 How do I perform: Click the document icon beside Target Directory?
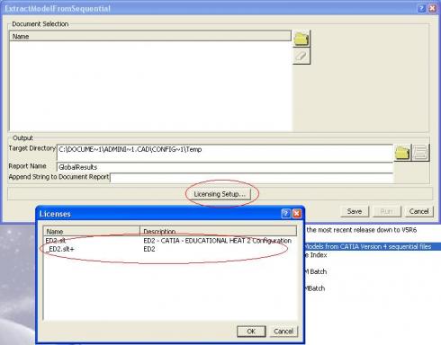[420, 153]
